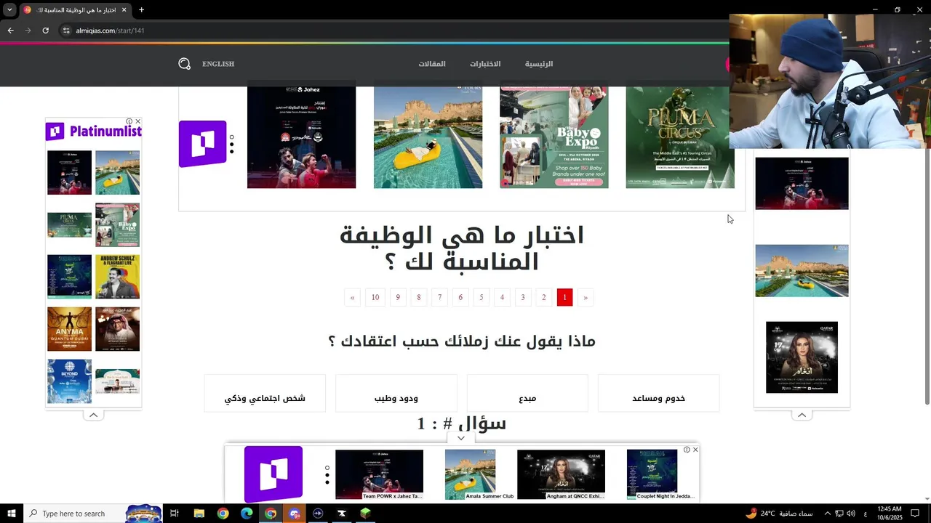Close the current browser tab
931x523 pixels.
(x=124, y=10)
